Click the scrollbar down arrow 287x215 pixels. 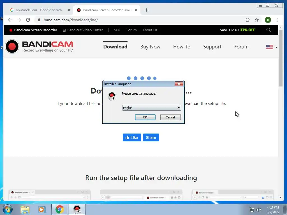(281, 197)
